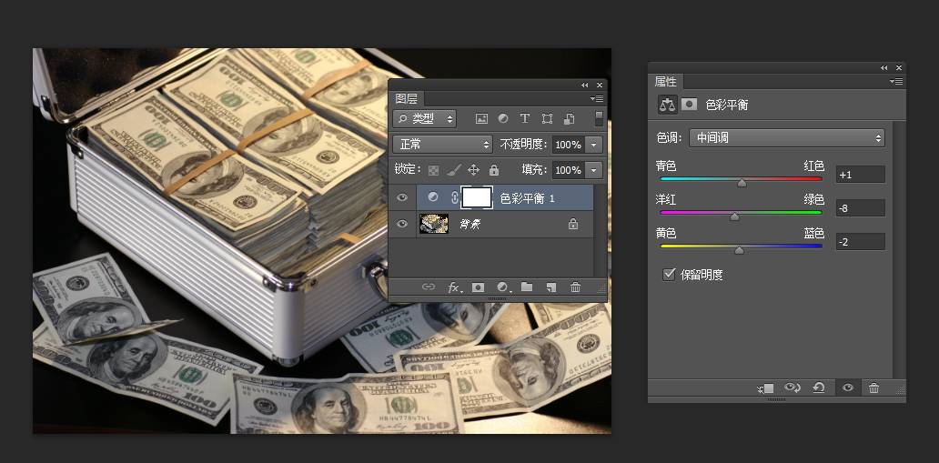The height and width of the screenshot is (463, 939).
Task: Toggle layer filtering switch in 图层 panel
Action: click(599, 118)
